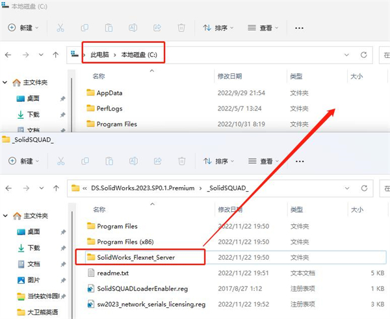The image size is (390, 319).
Task: Select the AppData folder
Action: [x=109, y=93]
